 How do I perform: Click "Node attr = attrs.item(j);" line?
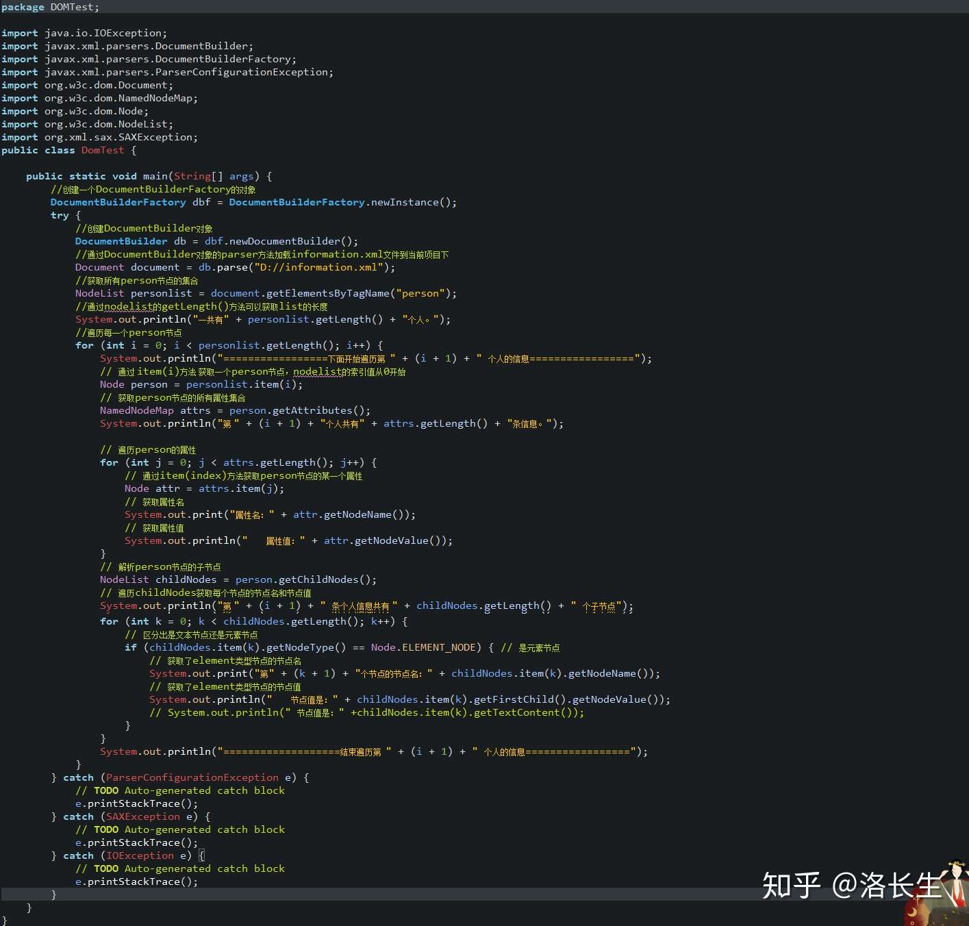tap(204, 488)
